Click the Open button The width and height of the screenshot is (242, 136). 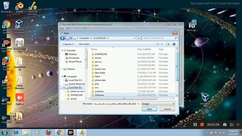tap(149, 109)
